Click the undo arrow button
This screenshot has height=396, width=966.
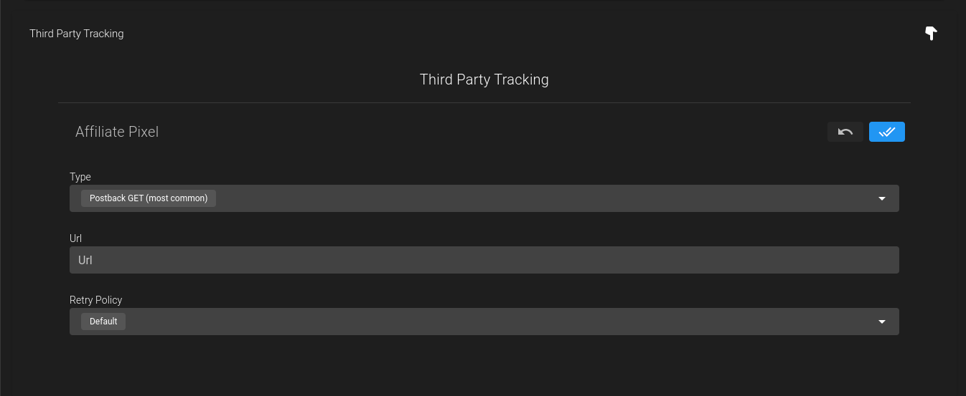coord(845,132)
